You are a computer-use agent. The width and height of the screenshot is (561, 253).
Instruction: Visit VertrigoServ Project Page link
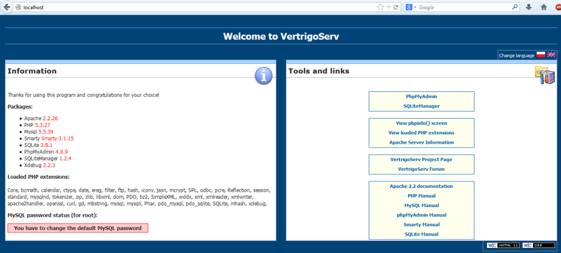click(x=421, y=160)
